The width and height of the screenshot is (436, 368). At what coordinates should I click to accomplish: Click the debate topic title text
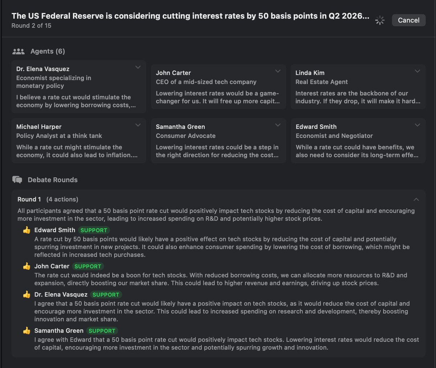(190, 16)
